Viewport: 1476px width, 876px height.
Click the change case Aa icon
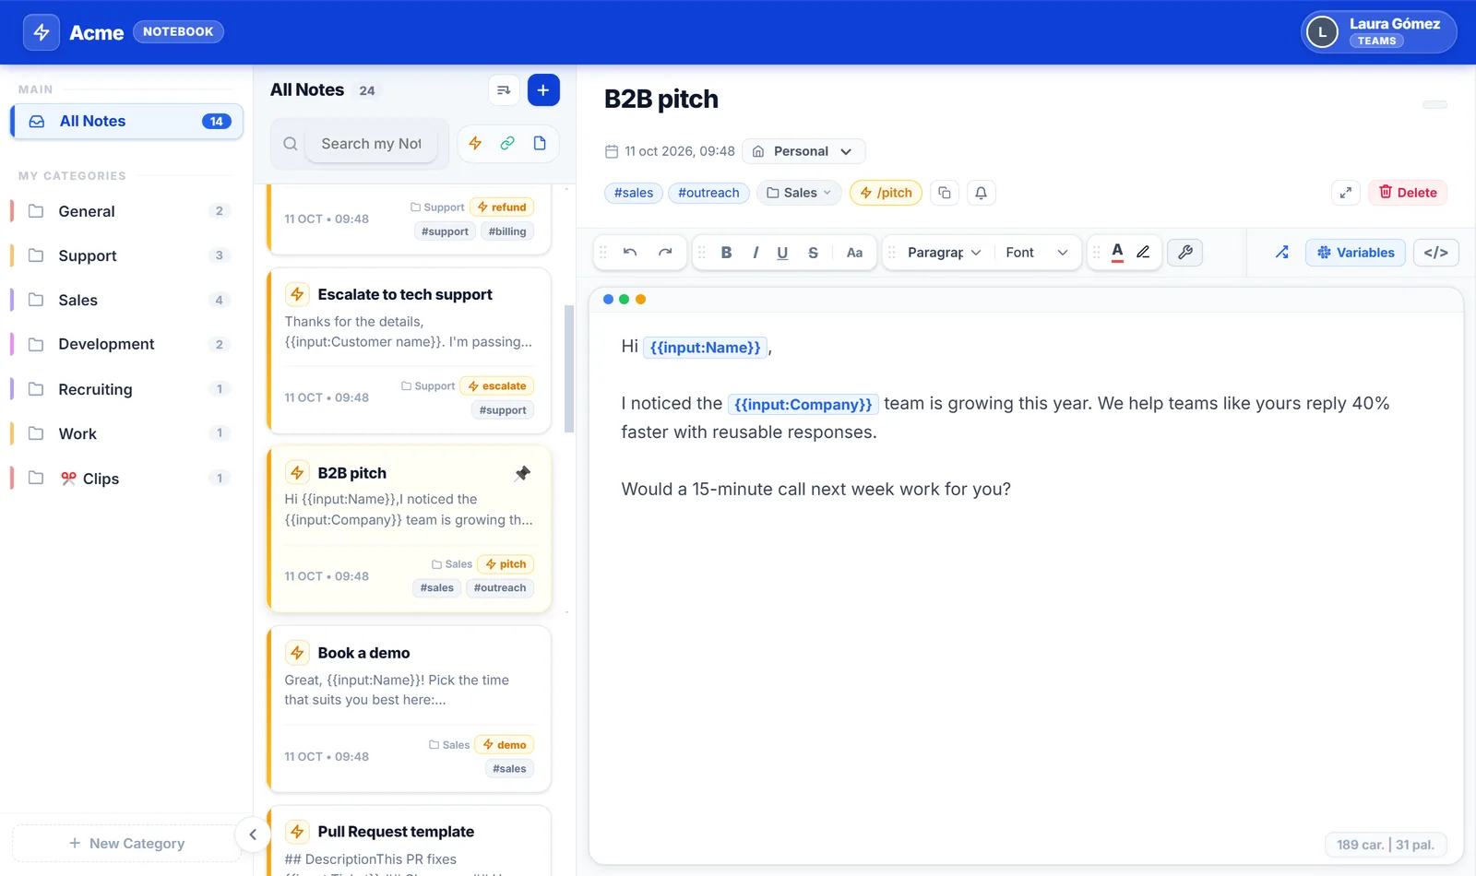(854, 253)
